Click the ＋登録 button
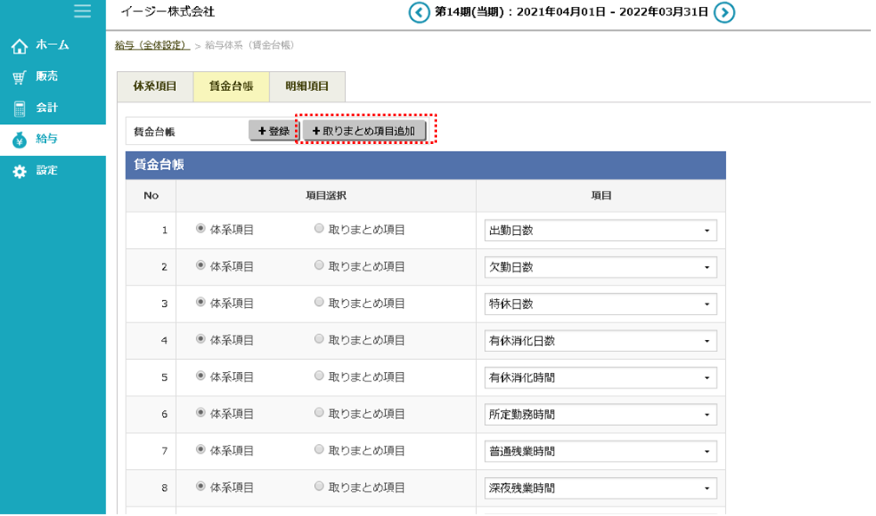 pyautogui.click(x=273, y=131)
